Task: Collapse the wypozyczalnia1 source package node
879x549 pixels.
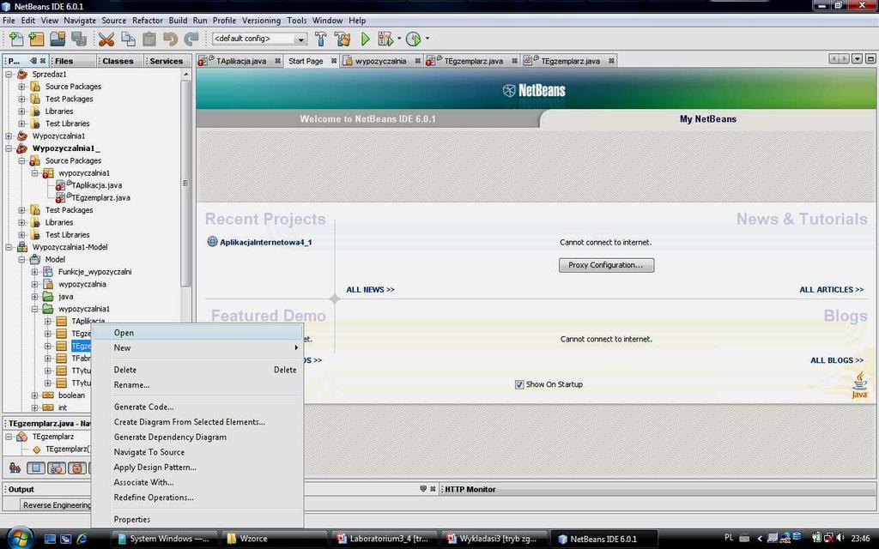Action: click(x=34, y=173)
